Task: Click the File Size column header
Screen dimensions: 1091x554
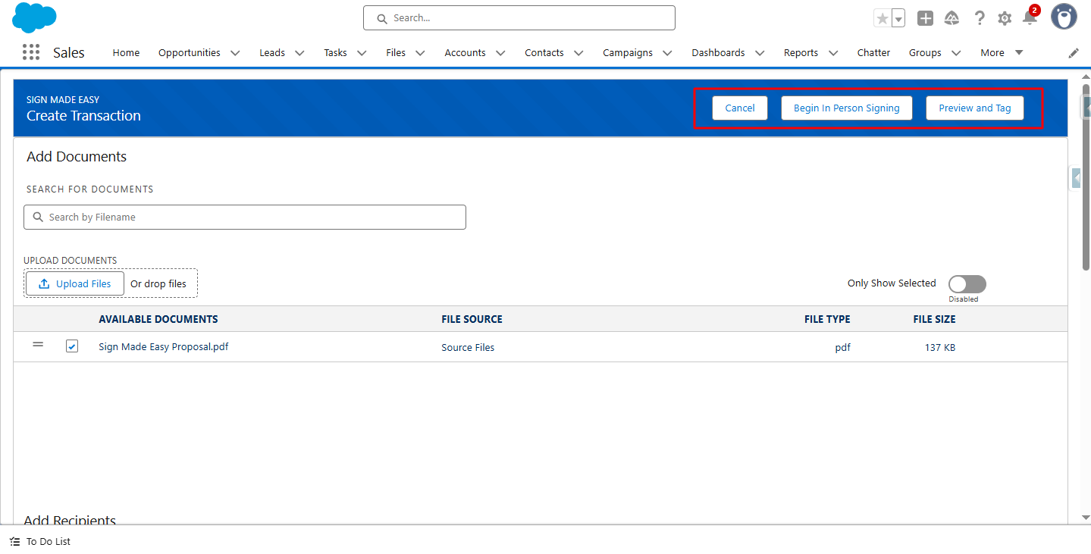Action: click(x=934, y=319)
